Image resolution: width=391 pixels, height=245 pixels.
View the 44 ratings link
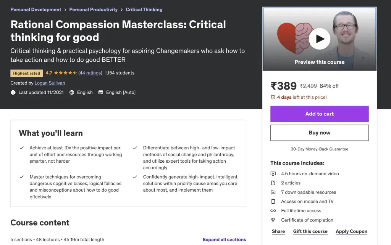(90, 73)
